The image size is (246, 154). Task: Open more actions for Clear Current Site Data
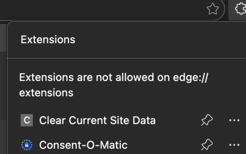tap(234, 121)
